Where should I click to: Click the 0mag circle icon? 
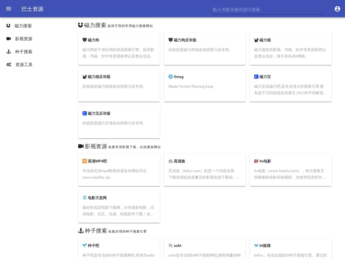(171, 77)
